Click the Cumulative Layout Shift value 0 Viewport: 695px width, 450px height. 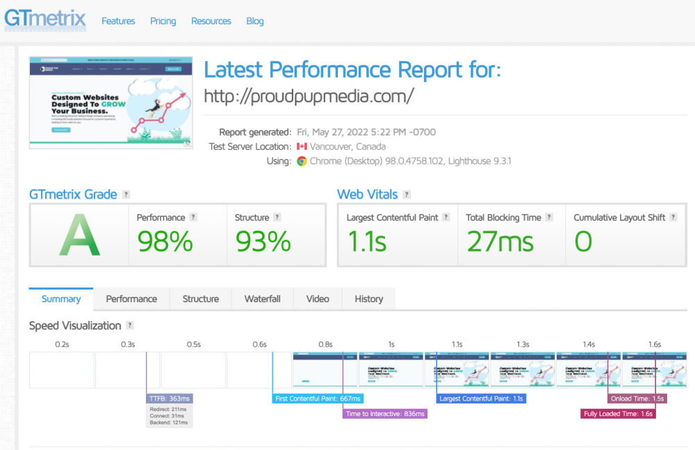pyautogui.click(x=583, y=242)
